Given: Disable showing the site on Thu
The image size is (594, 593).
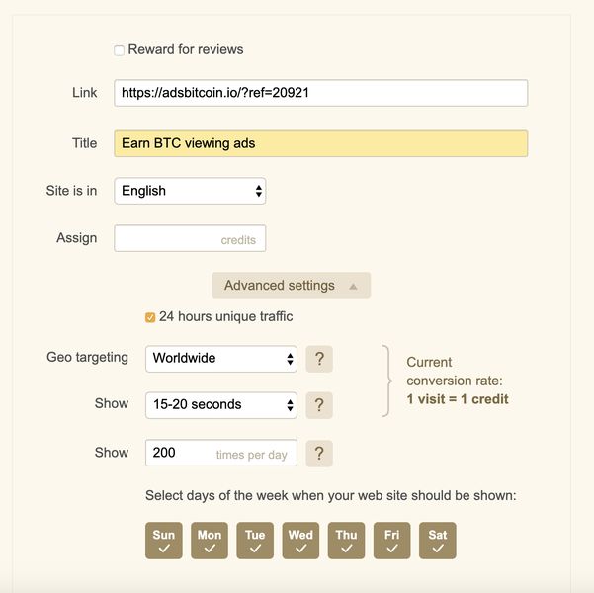Looking at the screenshot, I should click(346, 541).
